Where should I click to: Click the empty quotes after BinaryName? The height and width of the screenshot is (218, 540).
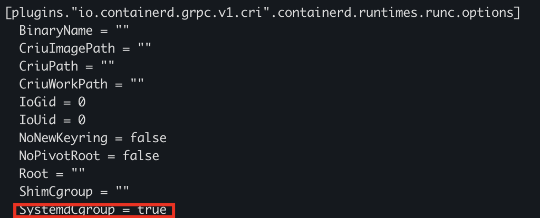coord(122,31)
